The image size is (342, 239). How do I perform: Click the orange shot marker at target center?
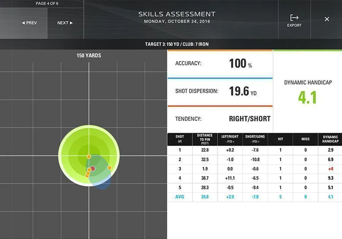(89, 156)
